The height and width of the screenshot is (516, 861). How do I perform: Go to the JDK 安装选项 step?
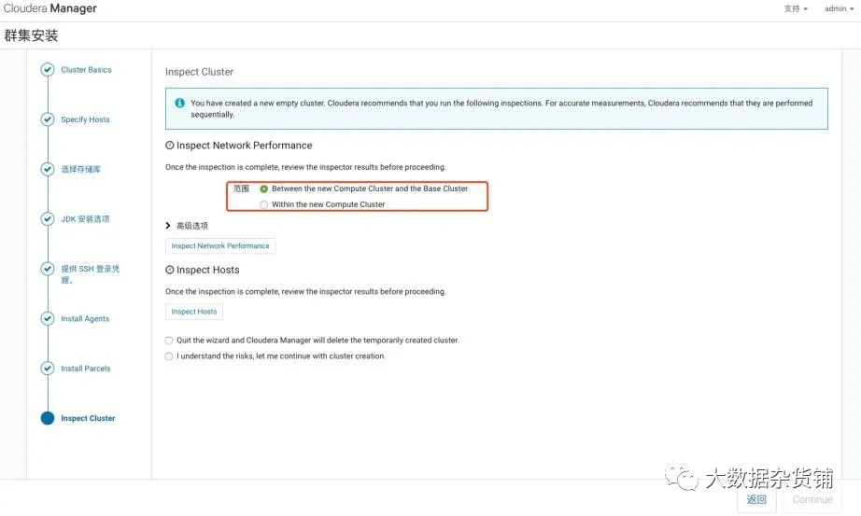(x=85, y=219)
